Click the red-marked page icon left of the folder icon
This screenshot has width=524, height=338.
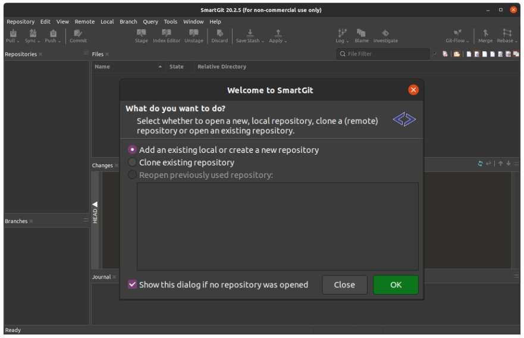pyautogui.click(x=445, y=54)
